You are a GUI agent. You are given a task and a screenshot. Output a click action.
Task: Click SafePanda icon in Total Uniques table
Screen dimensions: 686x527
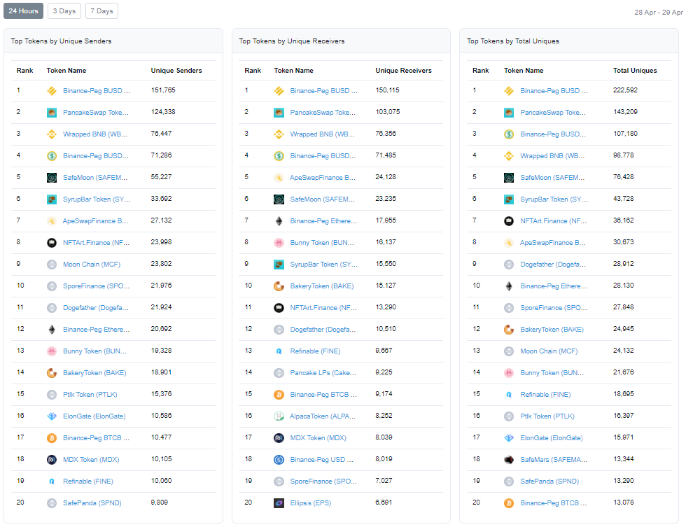point(509,482)
